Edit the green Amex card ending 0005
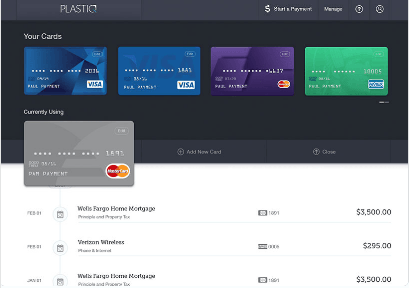The width and height of the screenshot is (409, 289). [x=378, y=54]
